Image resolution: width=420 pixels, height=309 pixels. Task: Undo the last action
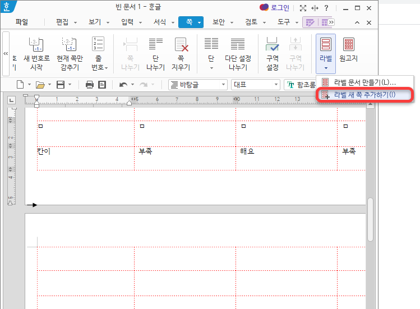(123, 85)
